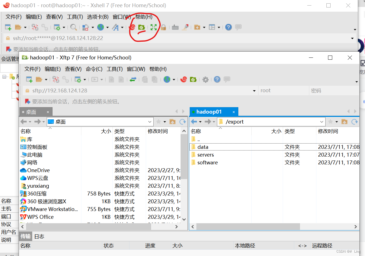
Task: Click the root username field in Xftp
Action: (x=284, y=91)
